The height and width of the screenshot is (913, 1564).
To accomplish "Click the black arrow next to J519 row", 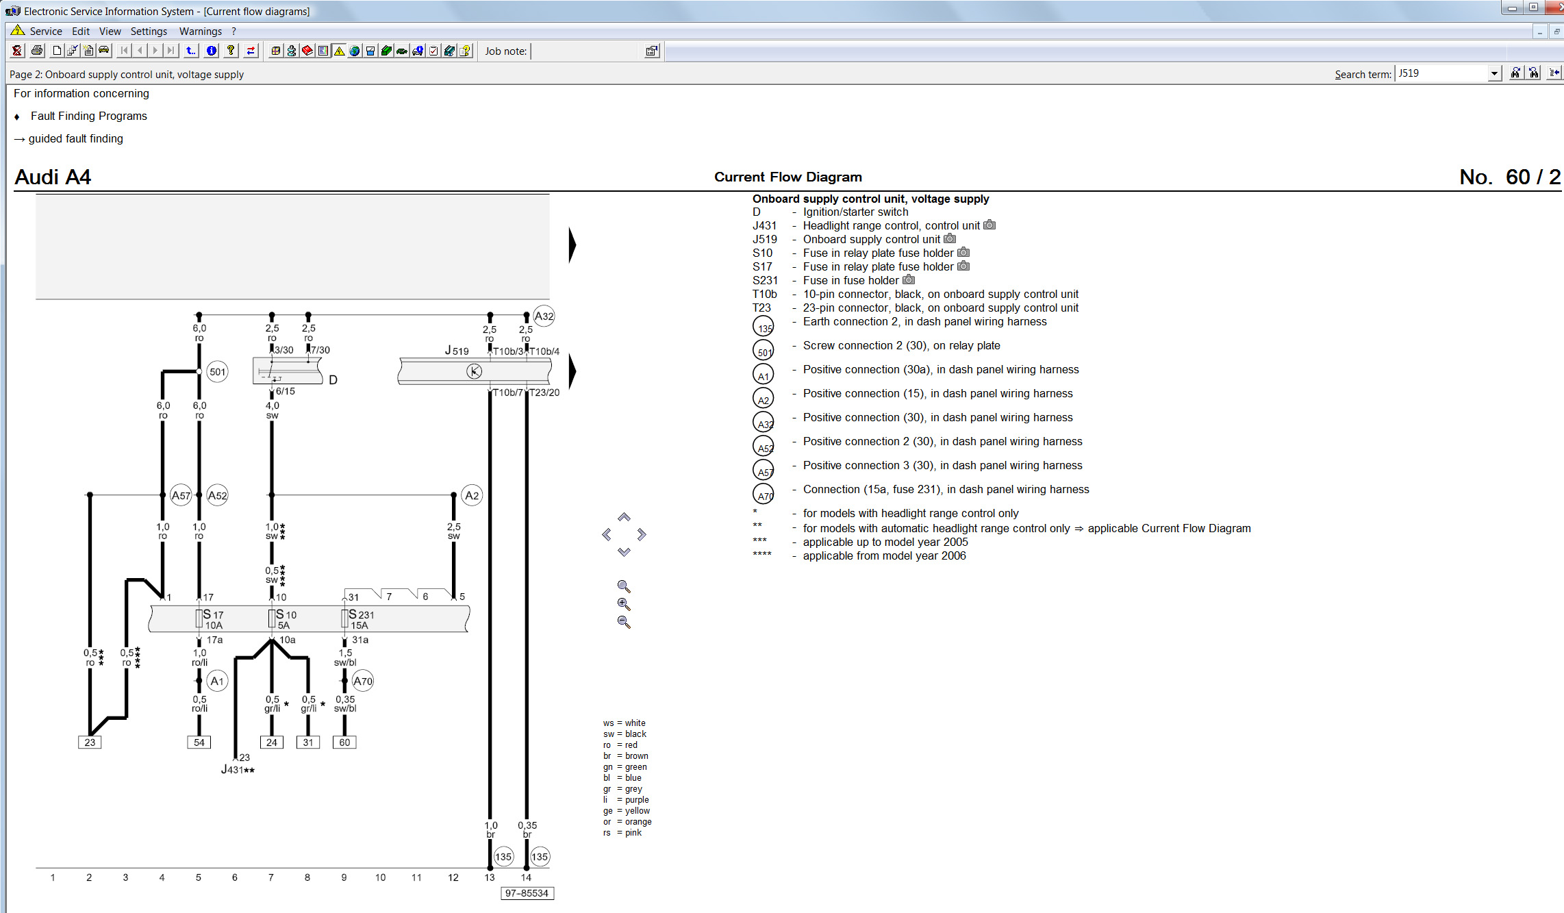I will click(x=572, y=371).
